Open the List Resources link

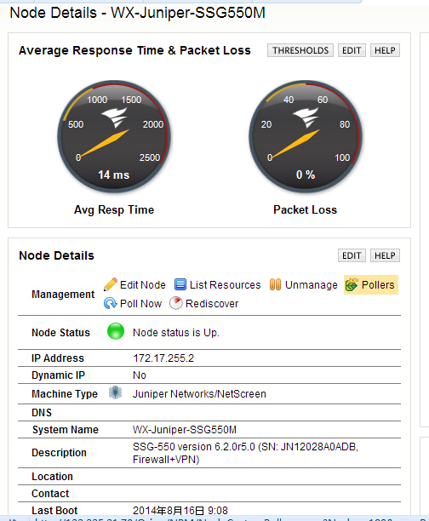(x=225, y=285)
